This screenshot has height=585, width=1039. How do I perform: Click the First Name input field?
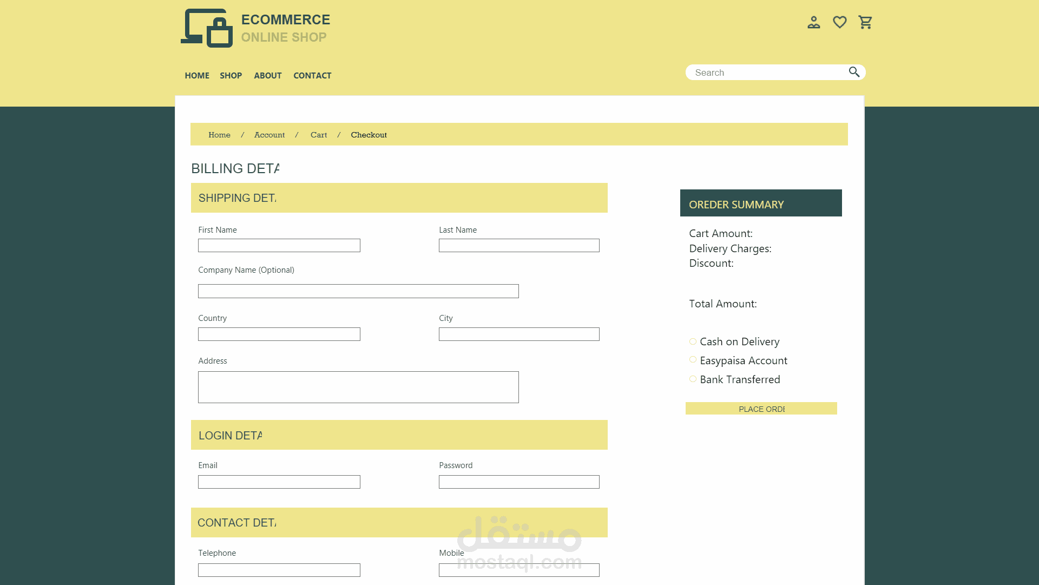click(x=279, y=245)
